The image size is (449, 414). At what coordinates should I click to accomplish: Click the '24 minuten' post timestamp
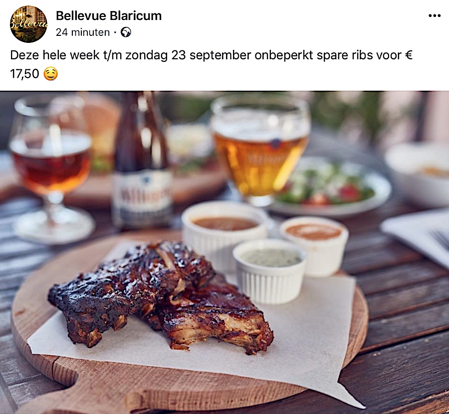83,32
